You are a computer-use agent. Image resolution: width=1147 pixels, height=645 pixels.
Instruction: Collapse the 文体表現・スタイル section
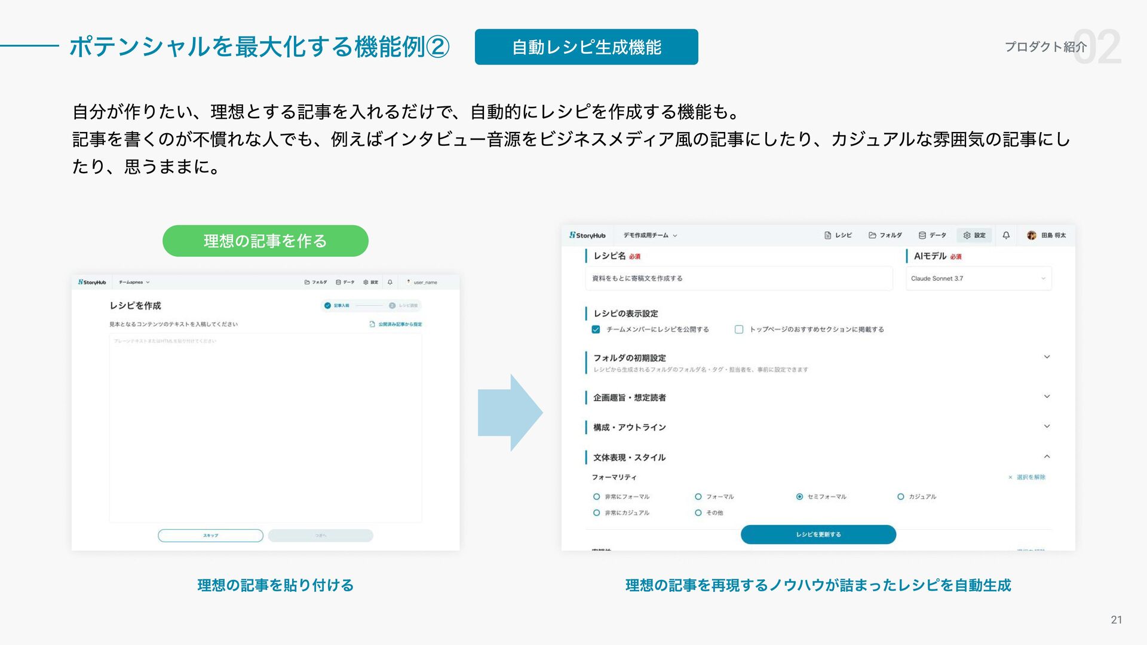pyautogui.click(x=1047, y=457)
